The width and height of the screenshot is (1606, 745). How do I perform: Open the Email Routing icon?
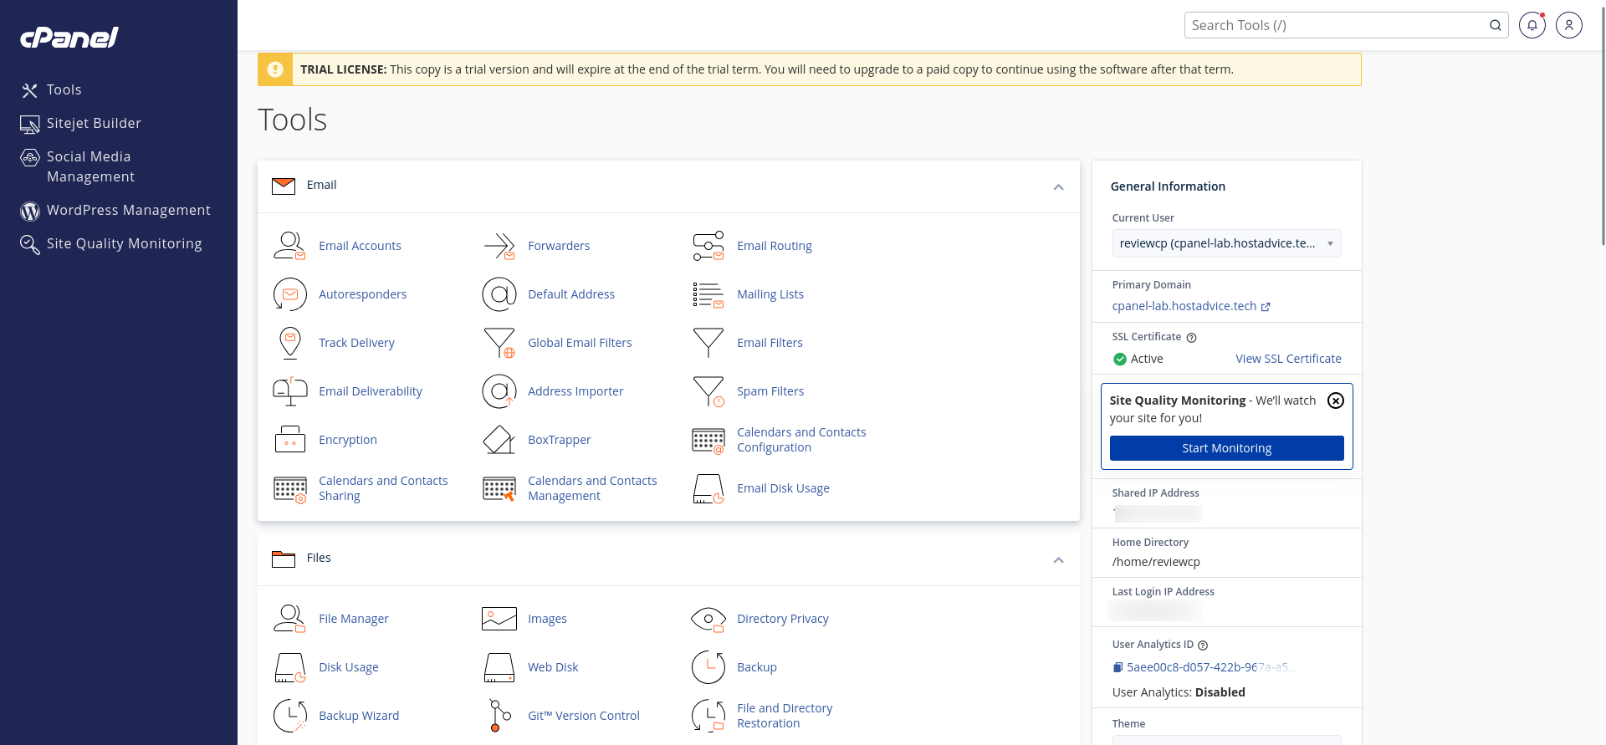click(x=708, y=246)
